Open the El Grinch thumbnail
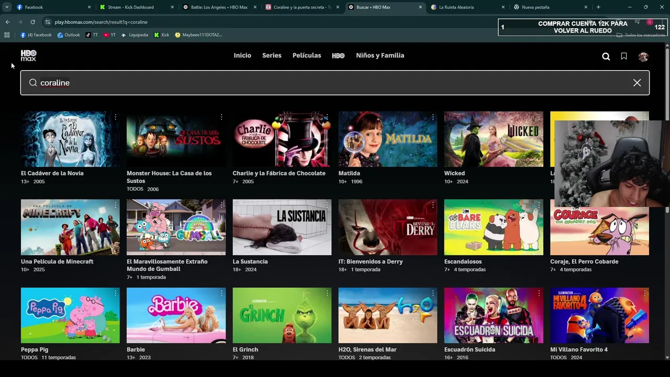 point(282,315)
